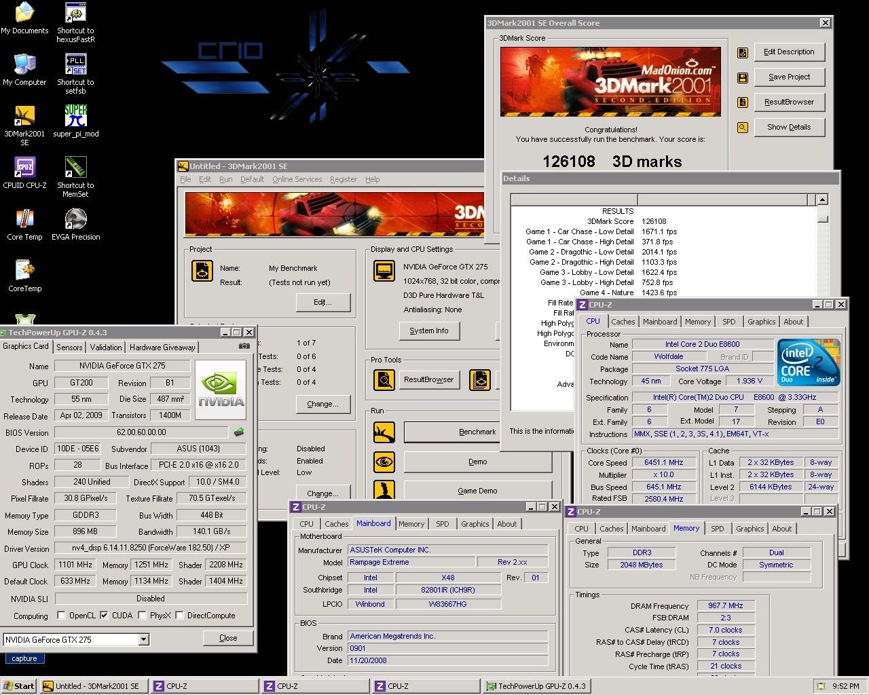Click the Edit Description button
The image size is (869, 695).
coord(789,52)
